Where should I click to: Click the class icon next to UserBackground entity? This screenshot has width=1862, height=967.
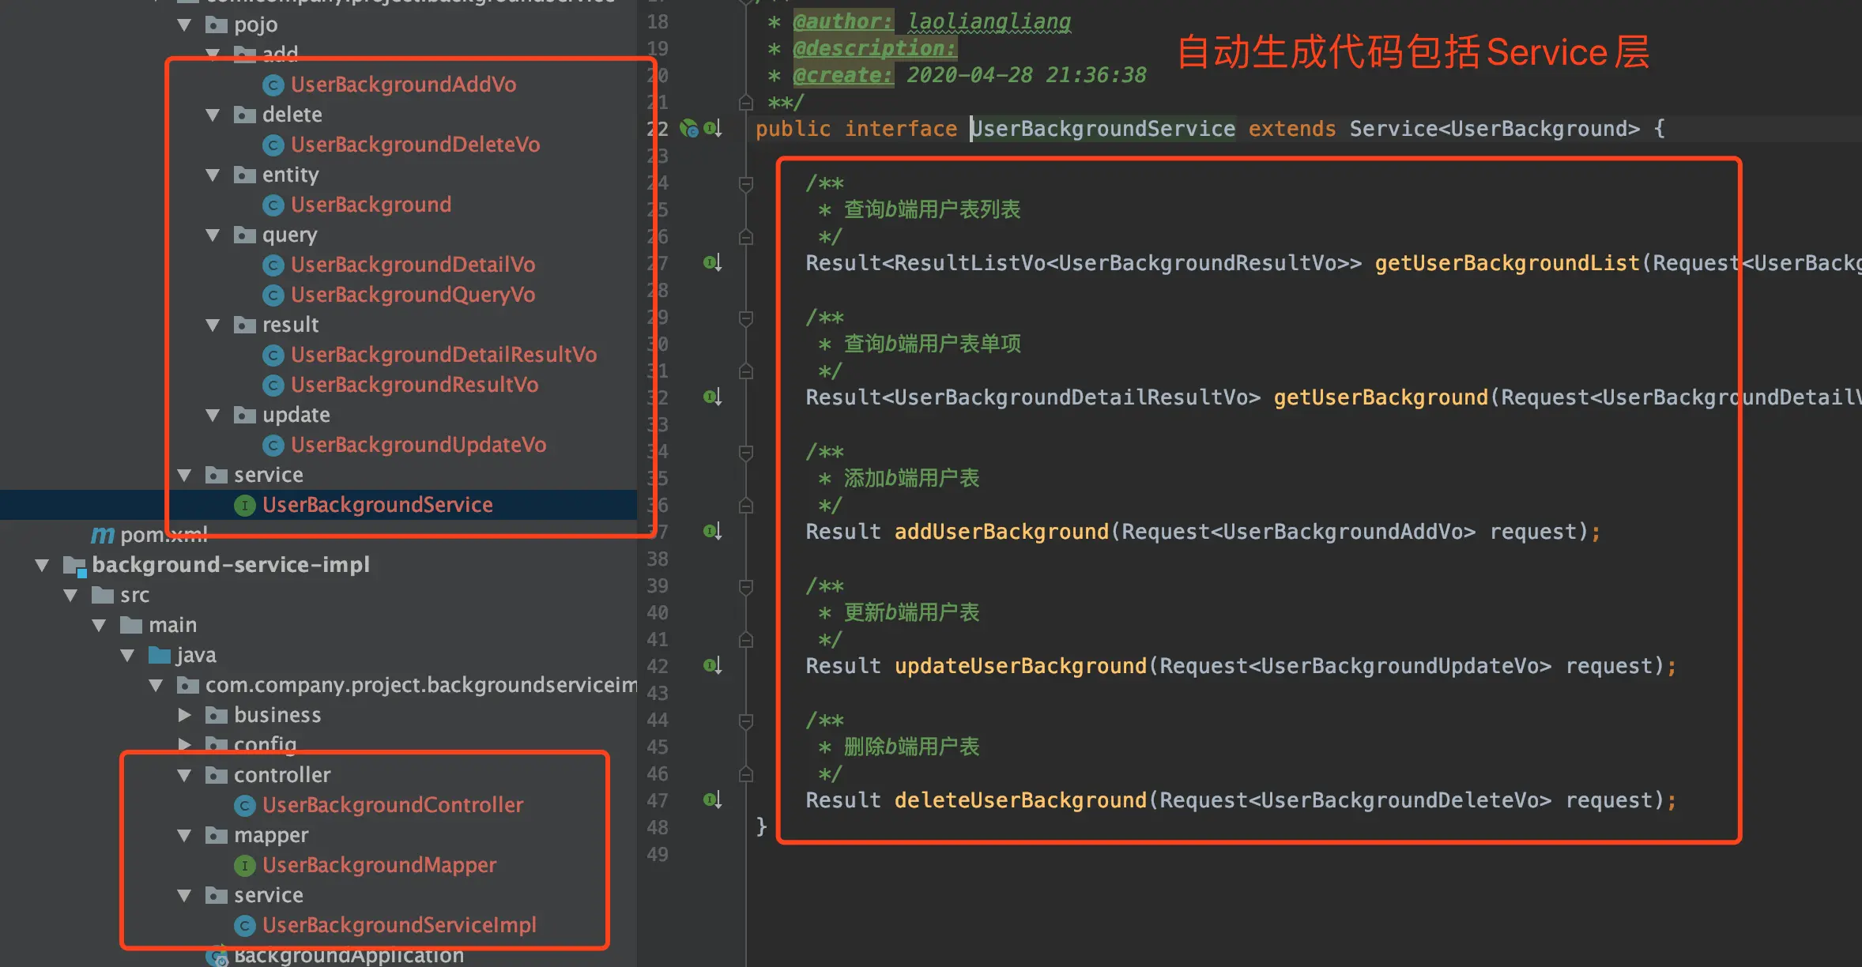[273, 205]
